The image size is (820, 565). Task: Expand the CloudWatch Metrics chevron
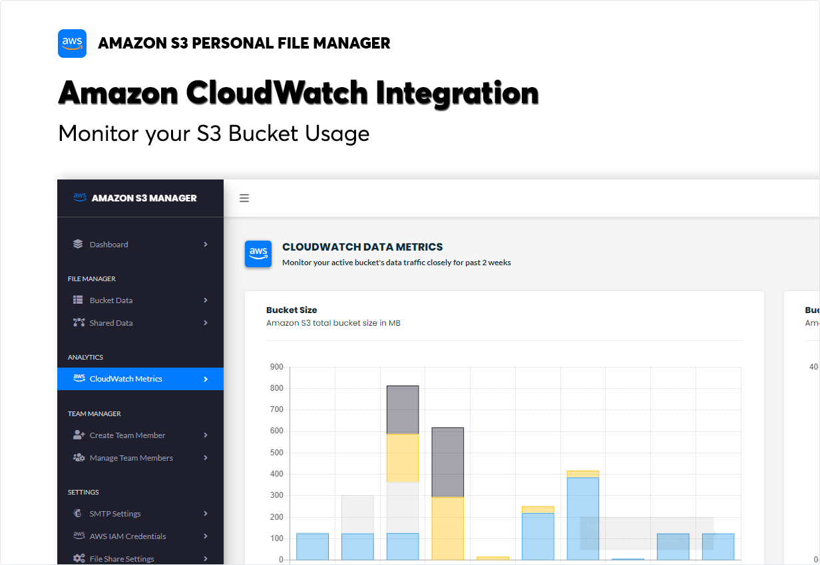206,379
